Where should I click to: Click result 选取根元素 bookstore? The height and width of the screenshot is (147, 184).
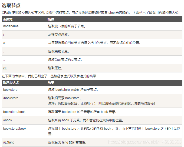tap(64, 98)
